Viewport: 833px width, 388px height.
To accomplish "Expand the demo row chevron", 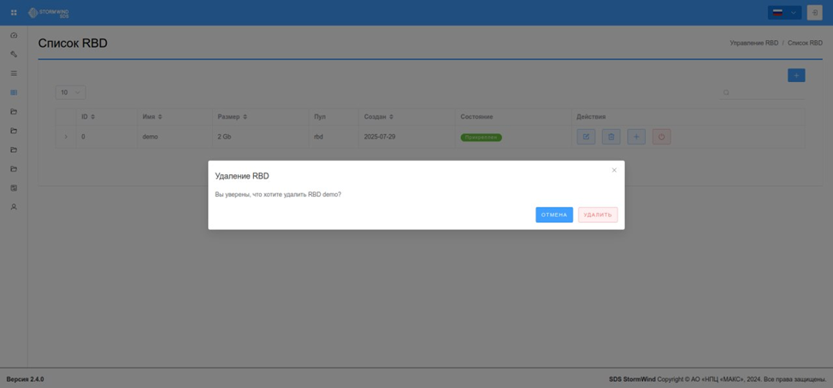I will pos(66,137).
